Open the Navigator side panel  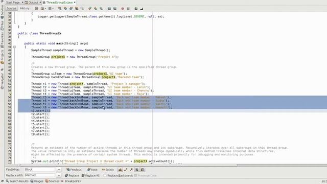[2, 81]
